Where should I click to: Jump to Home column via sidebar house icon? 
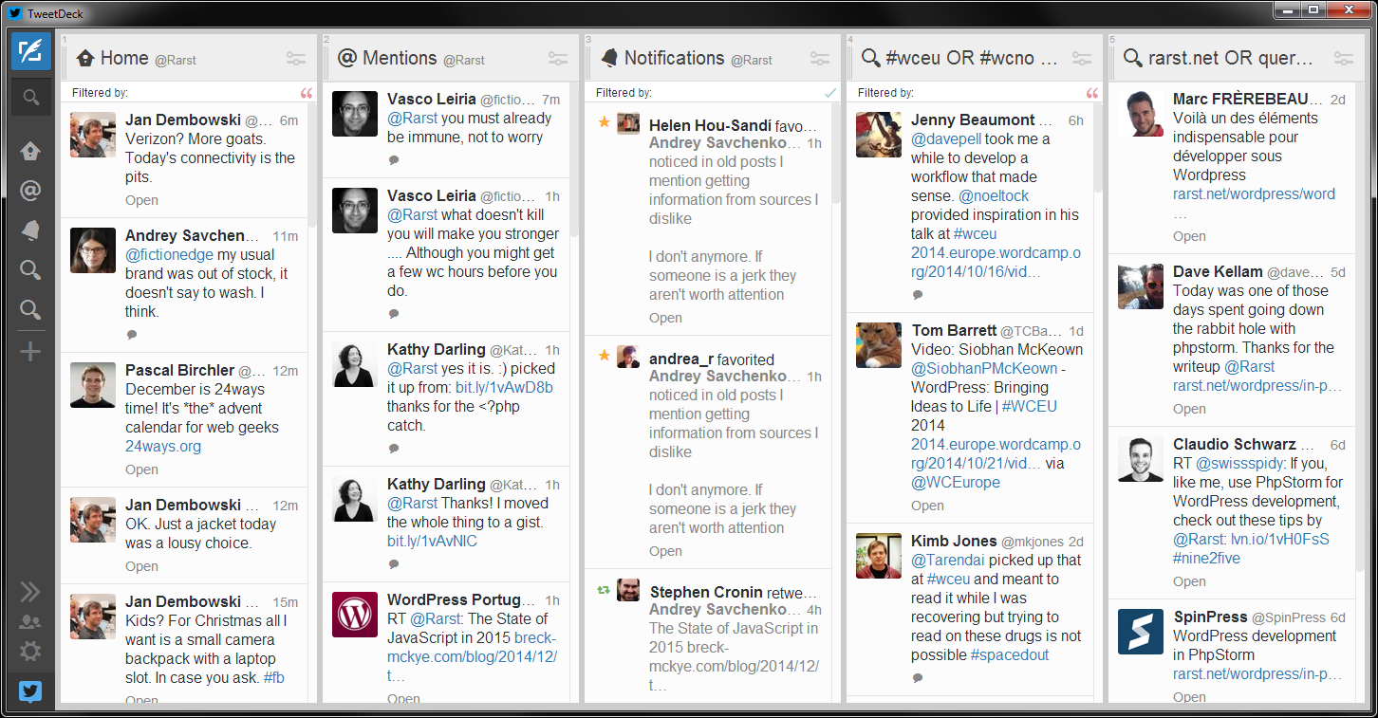coord(30,151)
